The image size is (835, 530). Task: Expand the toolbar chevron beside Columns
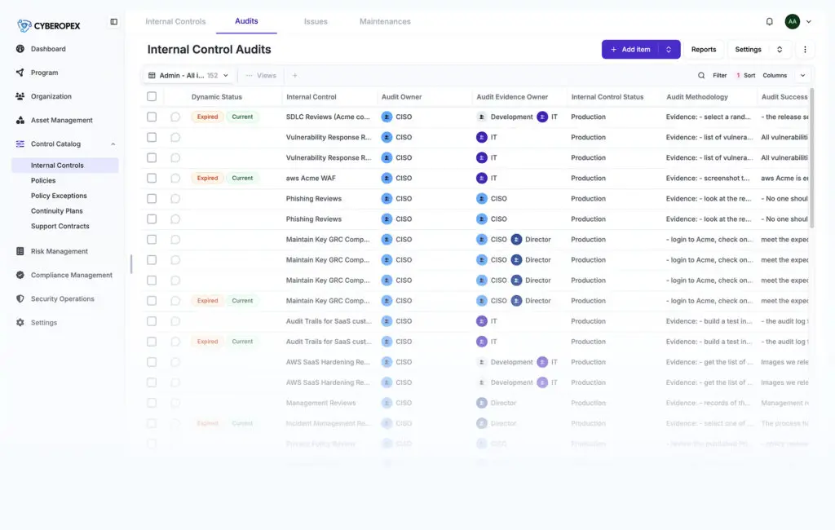(x=802, y=76)
